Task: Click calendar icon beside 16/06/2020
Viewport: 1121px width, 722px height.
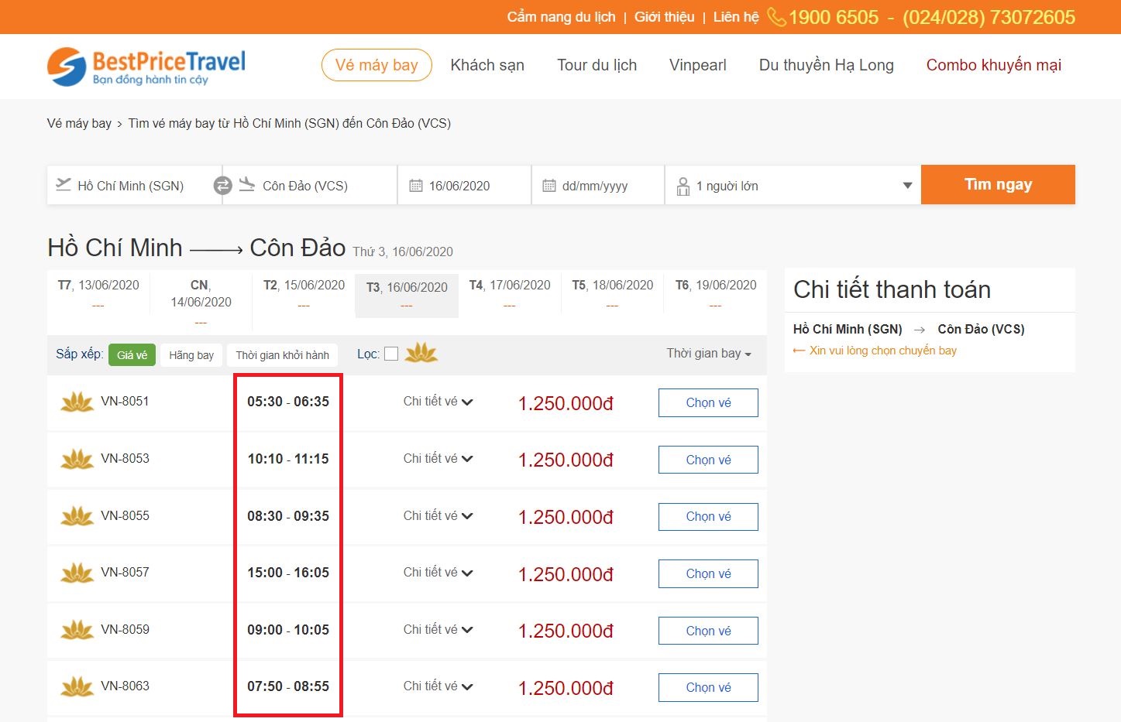Action: 416,186
